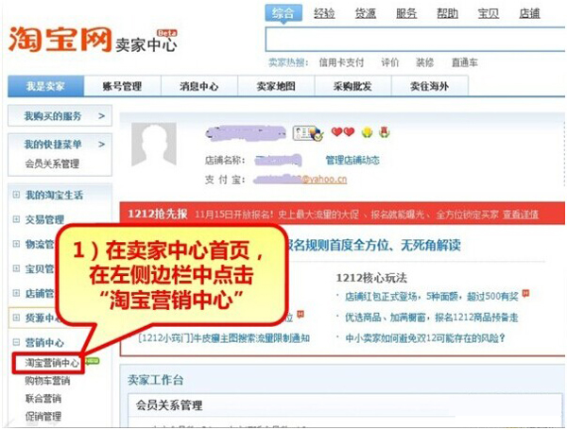This screenshot has width=567, height=430.
Task: Click the red hearts seller rating icon
Action: [343, 132]
